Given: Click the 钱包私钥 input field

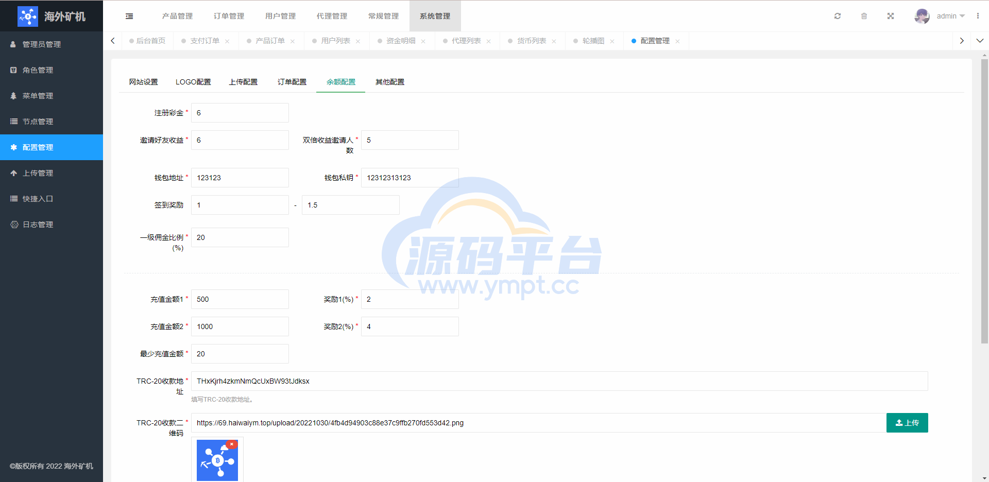Looking at the screenshot, I should (x=410, y=178).
